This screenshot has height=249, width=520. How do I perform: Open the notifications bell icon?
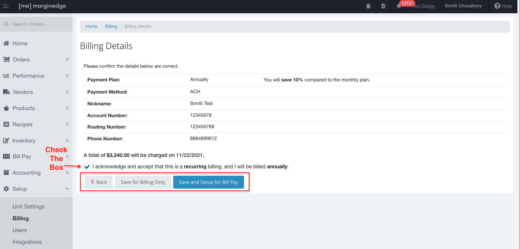point(399,6)
